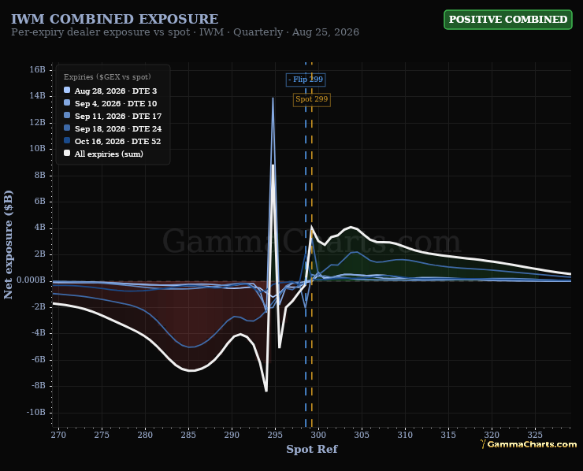Click the Expiries ($GEX vs spot) legend heading
This screenshot has height=471, width=583.
coord(107,77)
